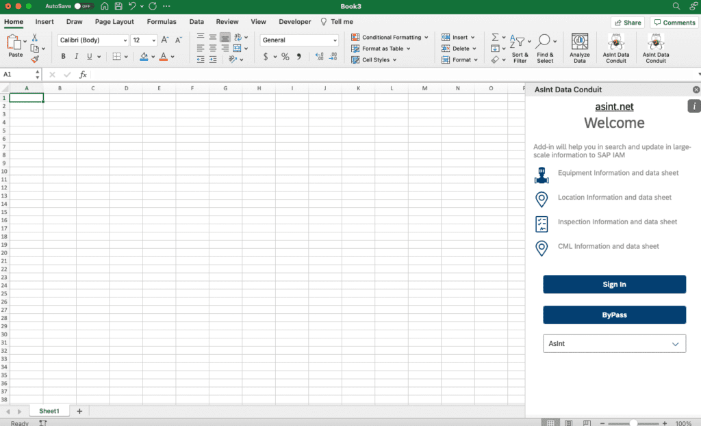Open the Insert cells dropdown

tap(458, 37)
